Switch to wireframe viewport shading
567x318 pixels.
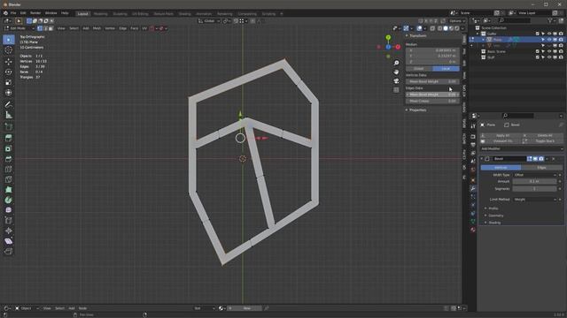[439, 28]
